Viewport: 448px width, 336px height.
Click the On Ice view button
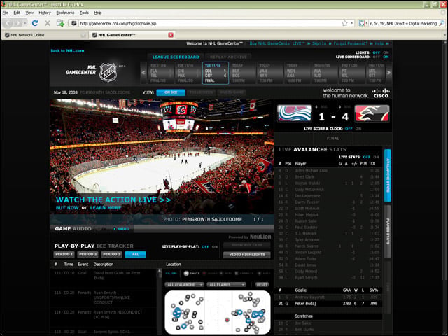point(171,92)
